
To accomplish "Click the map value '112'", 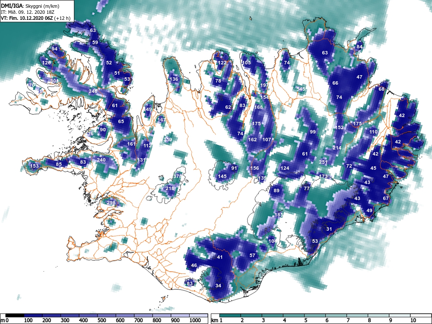I will [x=147, y=146].
